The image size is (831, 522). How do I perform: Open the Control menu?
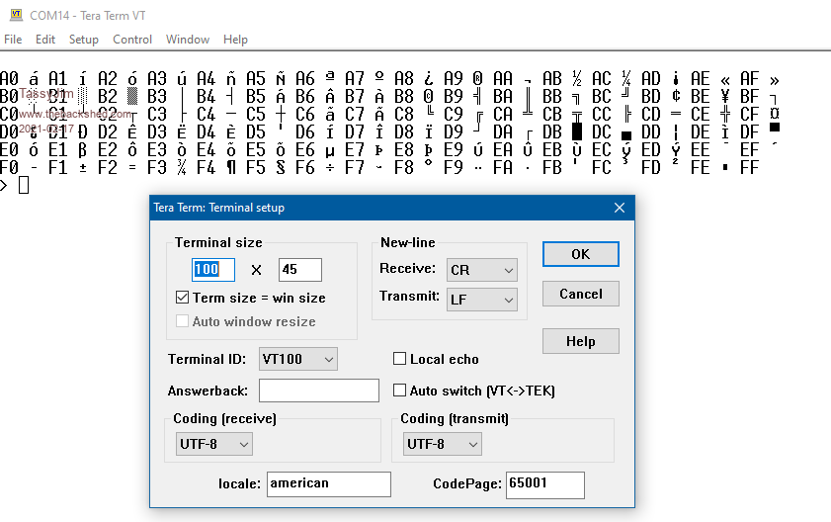132,40
